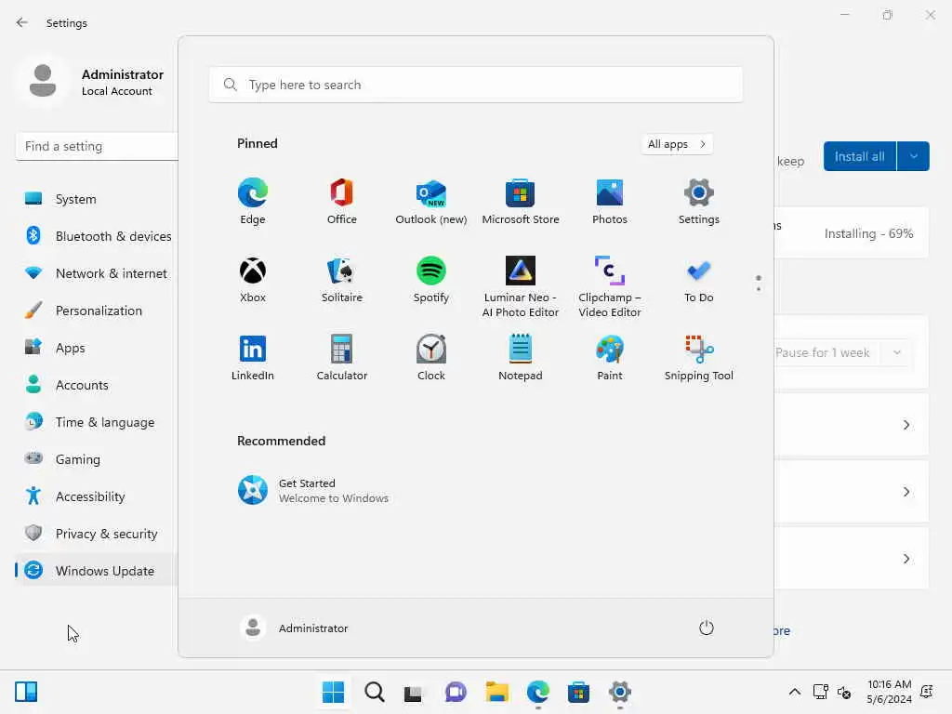The width and height of the screenshot is (952, 714).
Task: Click the network status tray icon
Action: pyautogui.click(x=820, y=692)
